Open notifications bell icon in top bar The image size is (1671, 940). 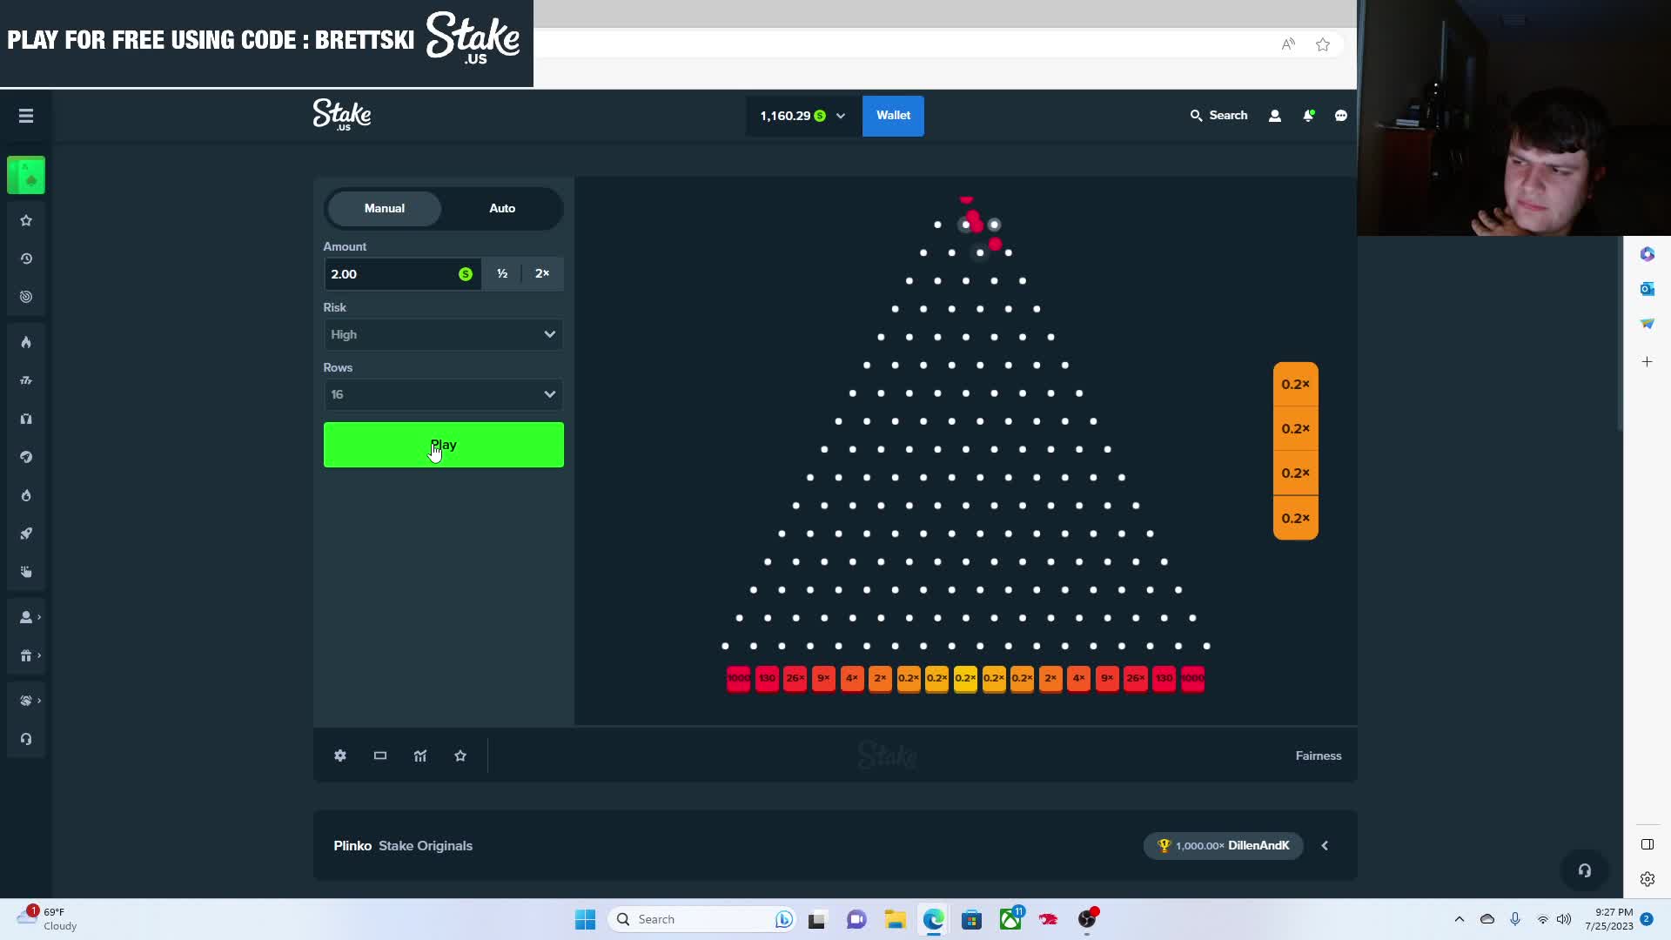click(x=1308, y=115)
